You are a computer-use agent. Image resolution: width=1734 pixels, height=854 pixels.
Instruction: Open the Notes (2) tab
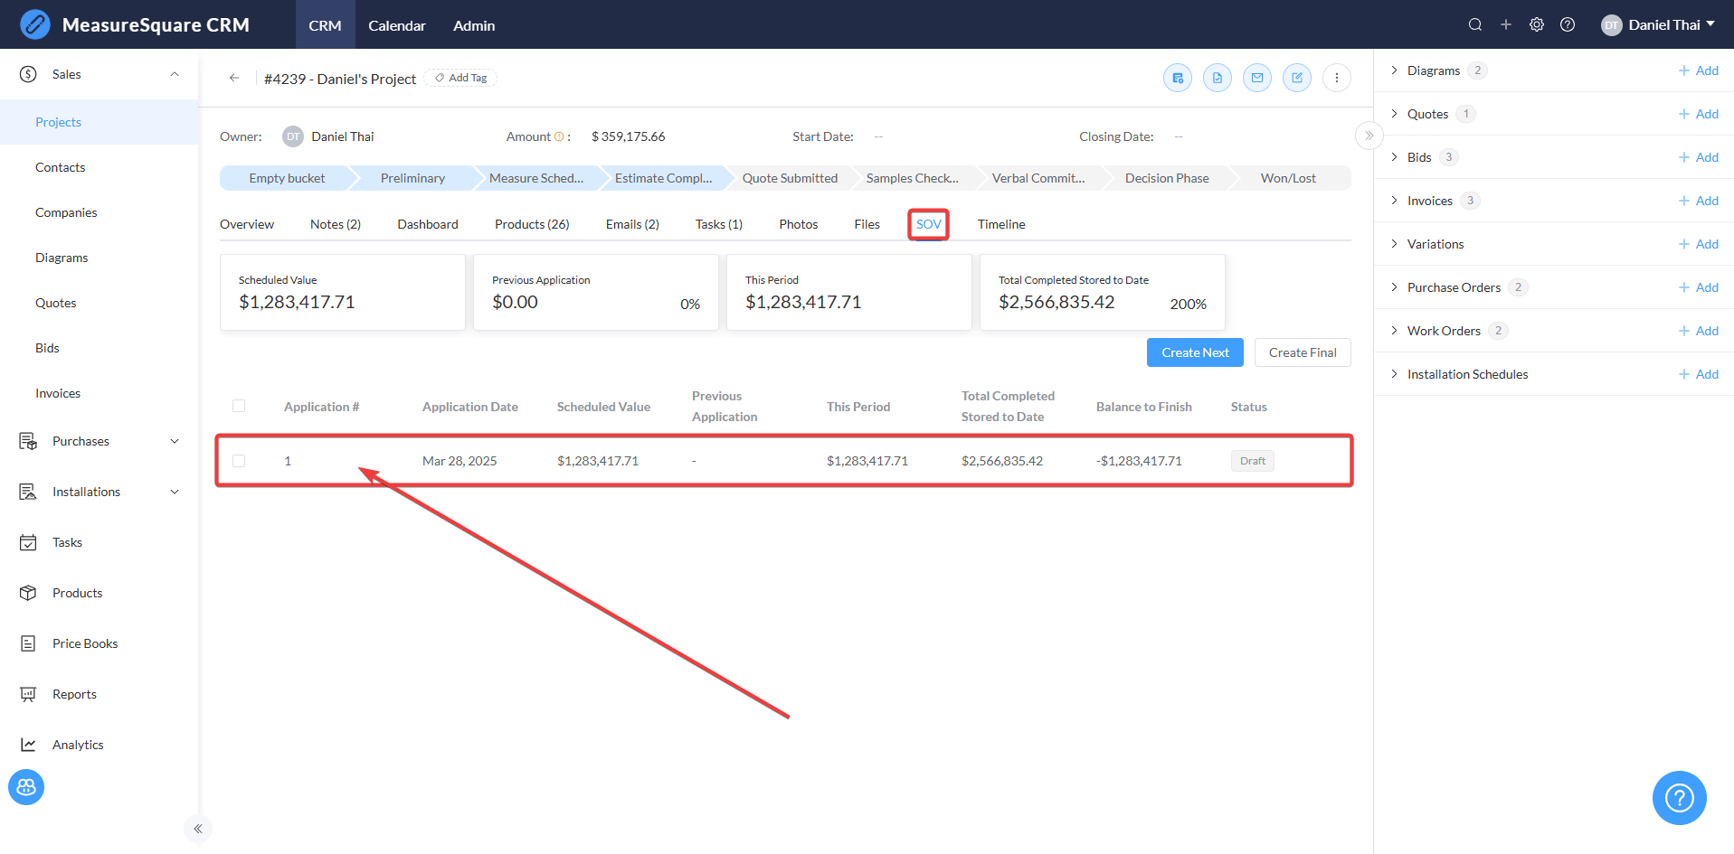point(336,224)
